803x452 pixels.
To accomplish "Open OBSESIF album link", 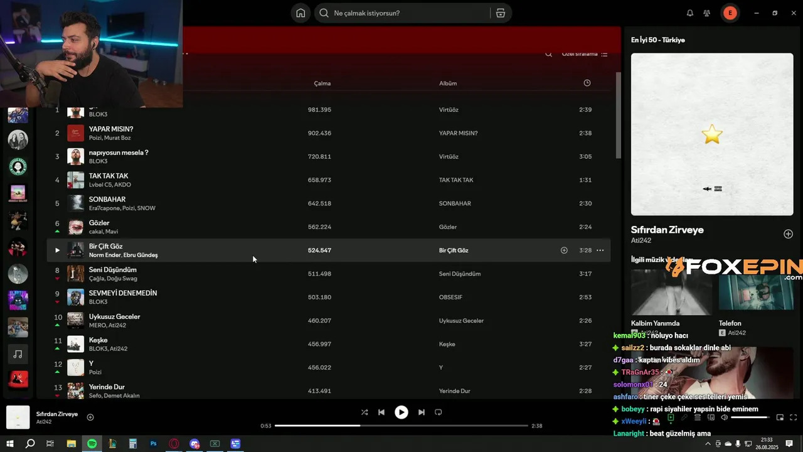I will point(450,297).
